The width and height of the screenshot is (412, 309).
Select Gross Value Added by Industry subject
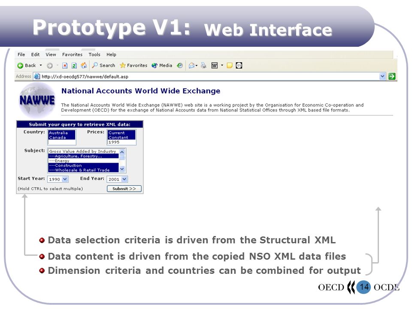(x=83, y=151)
